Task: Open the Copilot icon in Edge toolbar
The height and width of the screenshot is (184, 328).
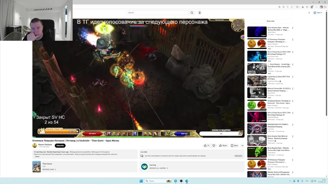Action: click(322, 7)
